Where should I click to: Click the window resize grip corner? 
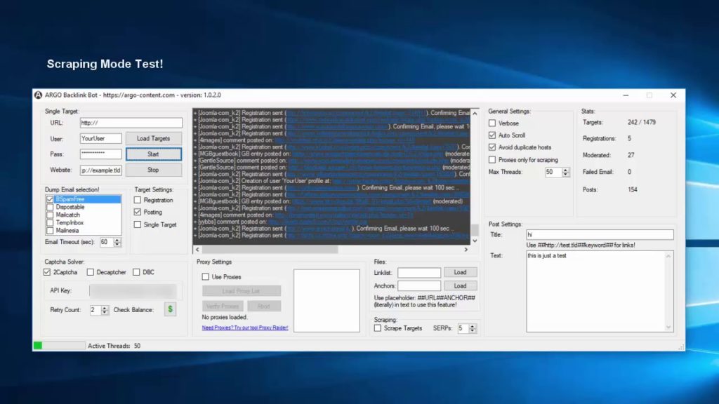[x=681, y=348]
